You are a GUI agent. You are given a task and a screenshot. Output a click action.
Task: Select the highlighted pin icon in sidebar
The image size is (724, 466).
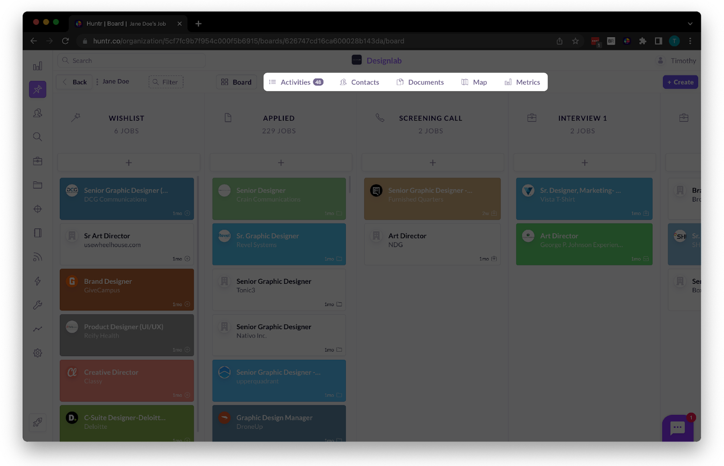coord(38,89)
